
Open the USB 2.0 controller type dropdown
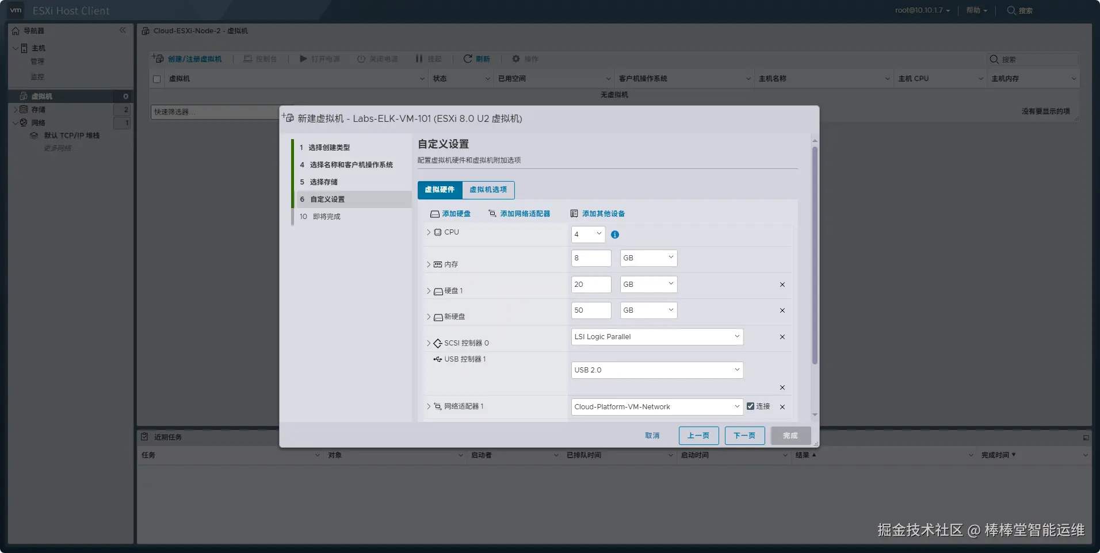657,370
